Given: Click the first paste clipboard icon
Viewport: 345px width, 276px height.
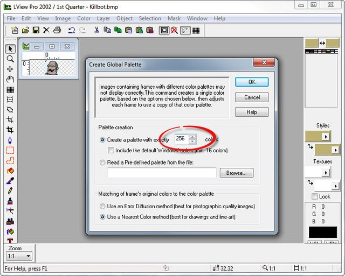Looking at the screenshot, I should pyautogui.click(x=128, y=30).
